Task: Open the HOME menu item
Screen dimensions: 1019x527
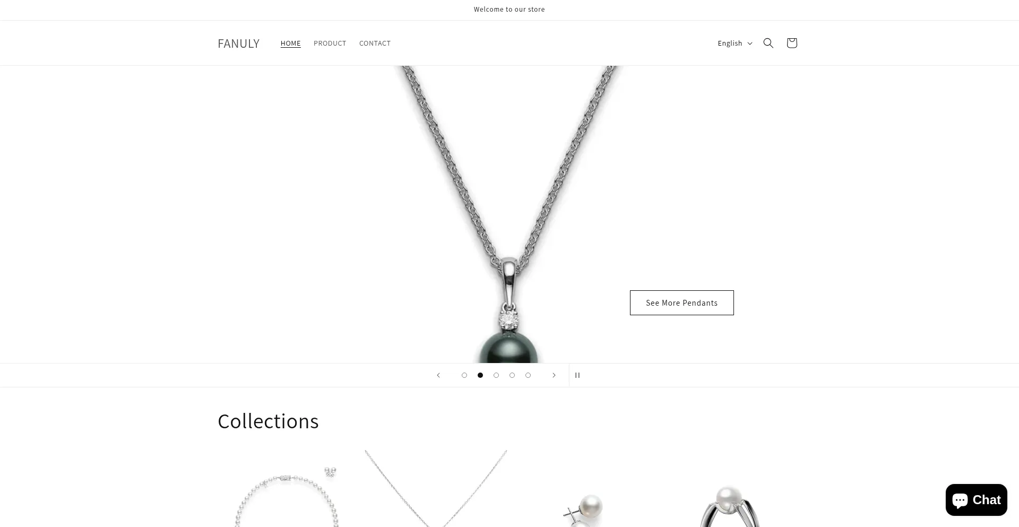Action: (291, 43)
